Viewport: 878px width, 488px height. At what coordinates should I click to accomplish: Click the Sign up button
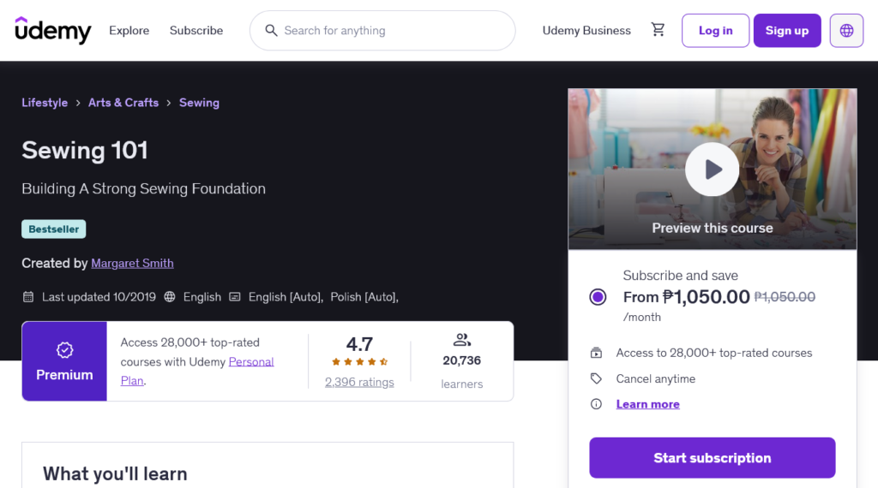point(787,30)
